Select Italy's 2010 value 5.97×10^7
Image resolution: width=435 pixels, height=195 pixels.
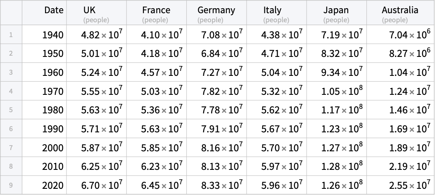pyautogui.click(x=277, y=166)
